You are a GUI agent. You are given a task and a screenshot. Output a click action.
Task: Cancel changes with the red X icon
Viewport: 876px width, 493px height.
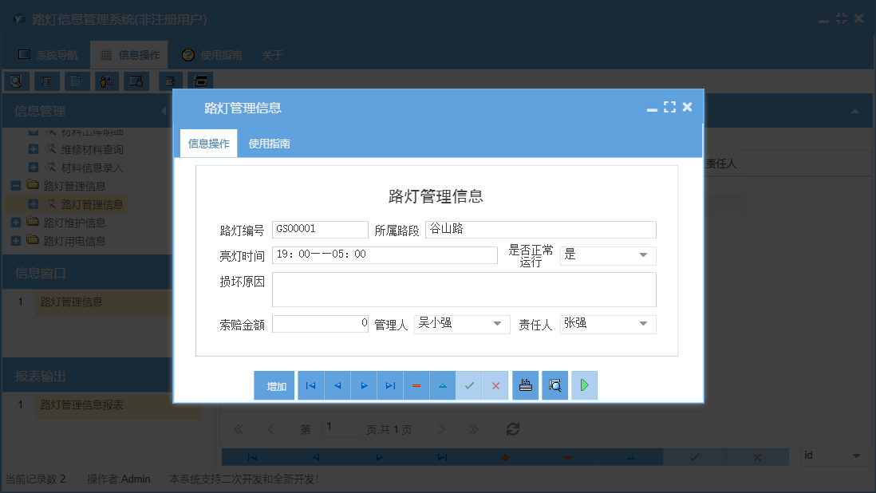(x=495, y=385)
